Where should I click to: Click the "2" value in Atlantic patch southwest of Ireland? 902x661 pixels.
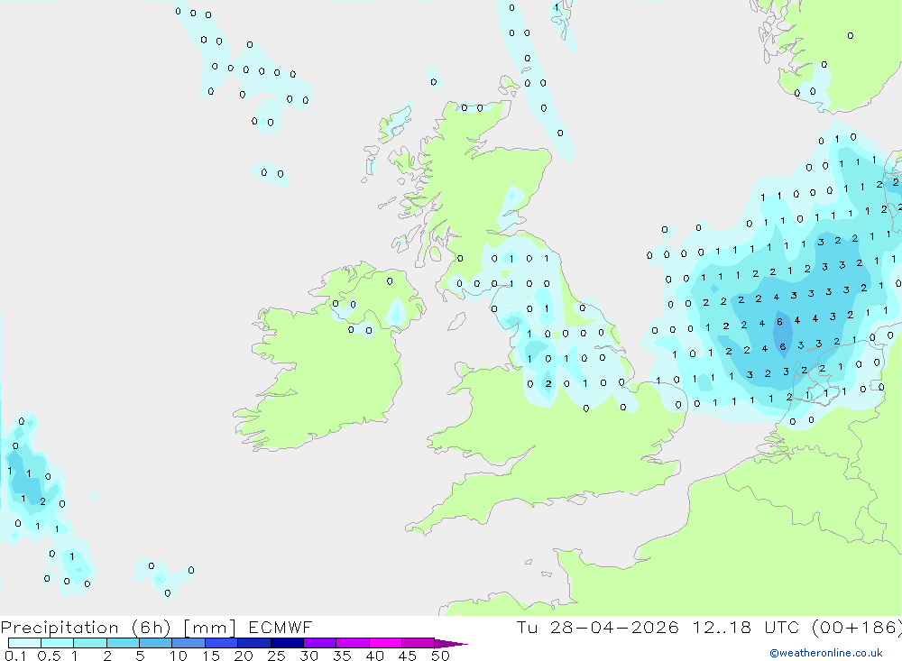point(42,501)
